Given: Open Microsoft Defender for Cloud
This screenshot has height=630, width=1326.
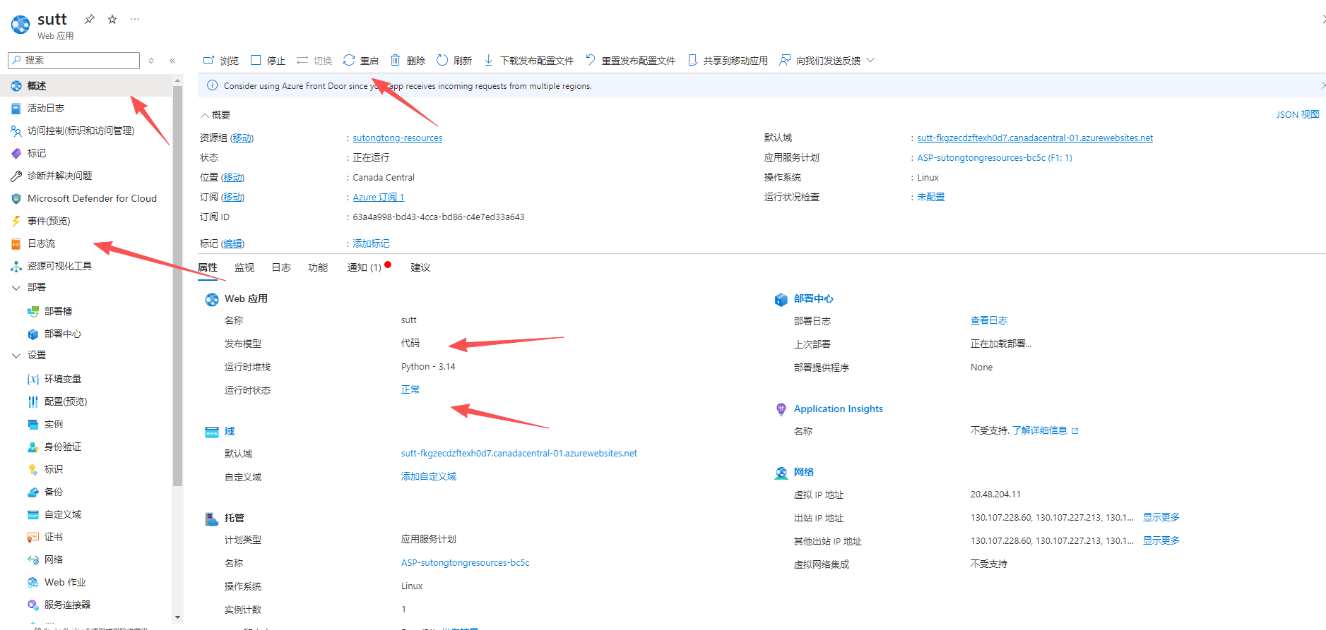Looking at the screenshot, I should [92, 198].
